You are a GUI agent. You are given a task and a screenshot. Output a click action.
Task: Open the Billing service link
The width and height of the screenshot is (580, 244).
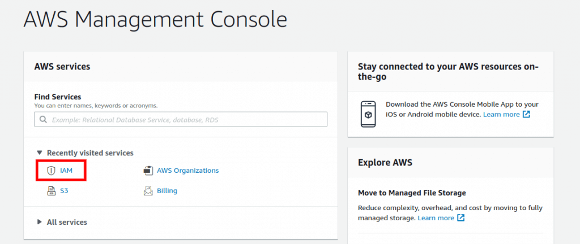pos(167,191)
